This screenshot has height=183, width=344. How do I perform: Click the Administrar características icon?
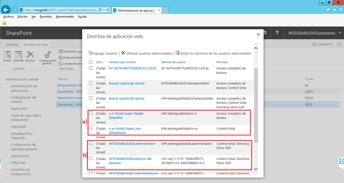click(x=60, y=52)
